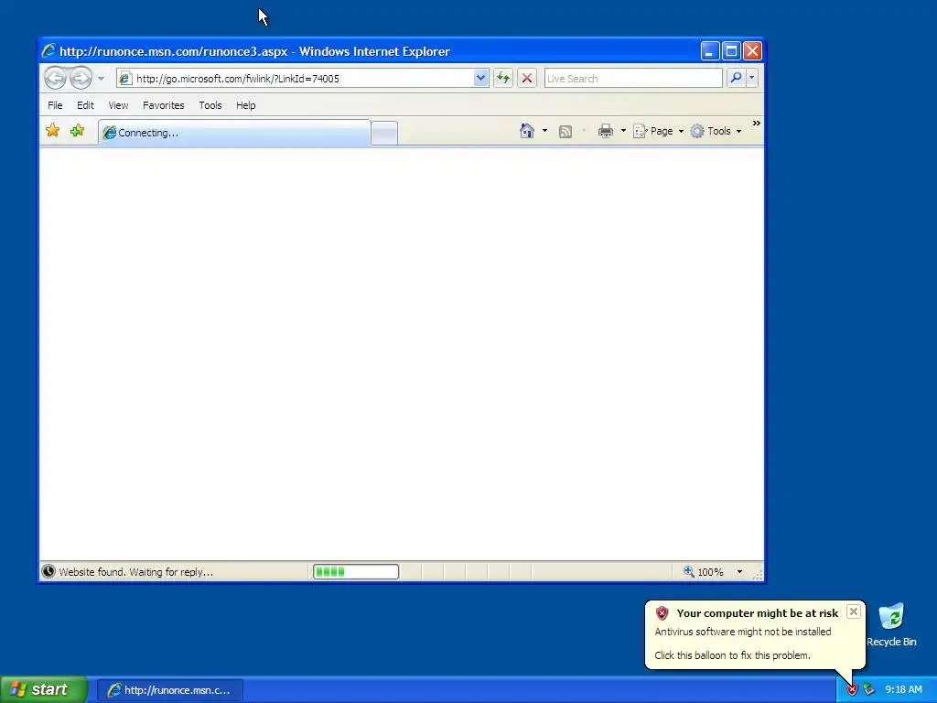Open the Favorites menu

pyautogui.click(x=163, y=105)
